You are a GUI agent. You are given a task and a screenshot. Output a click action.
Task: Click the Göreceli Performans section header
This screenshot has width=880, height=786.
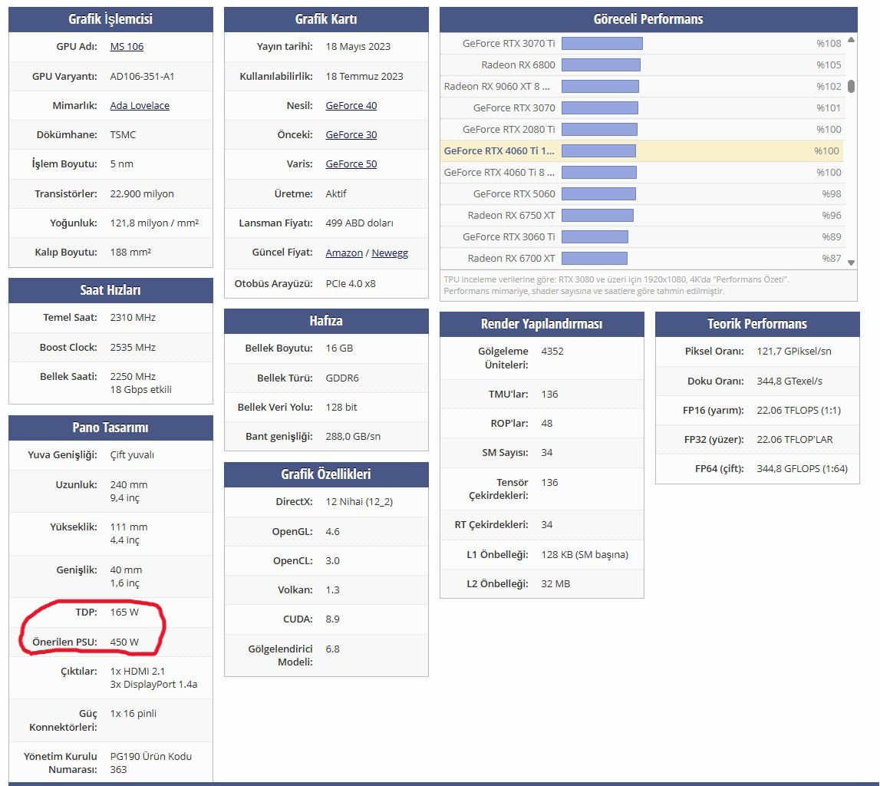tap(648, 19)
